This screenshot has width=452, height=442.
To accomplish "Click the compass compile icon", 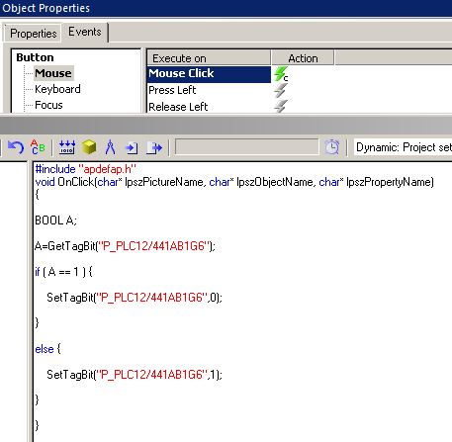I will [x=110, y=147].
